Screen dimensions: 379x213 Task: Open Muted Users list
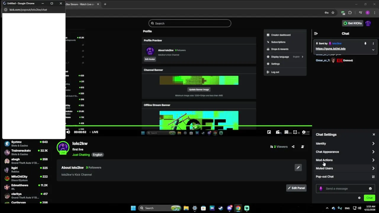click(x=345, y=168)
